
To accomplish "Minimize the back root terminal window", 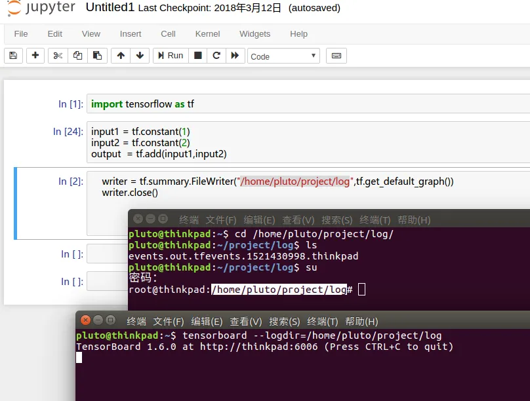I will click(150, 219).
